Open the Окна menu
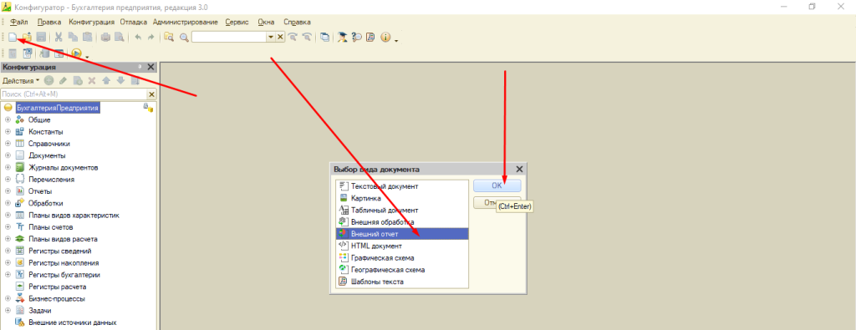Viewport: 856px width, 330px height. [266, 23]
